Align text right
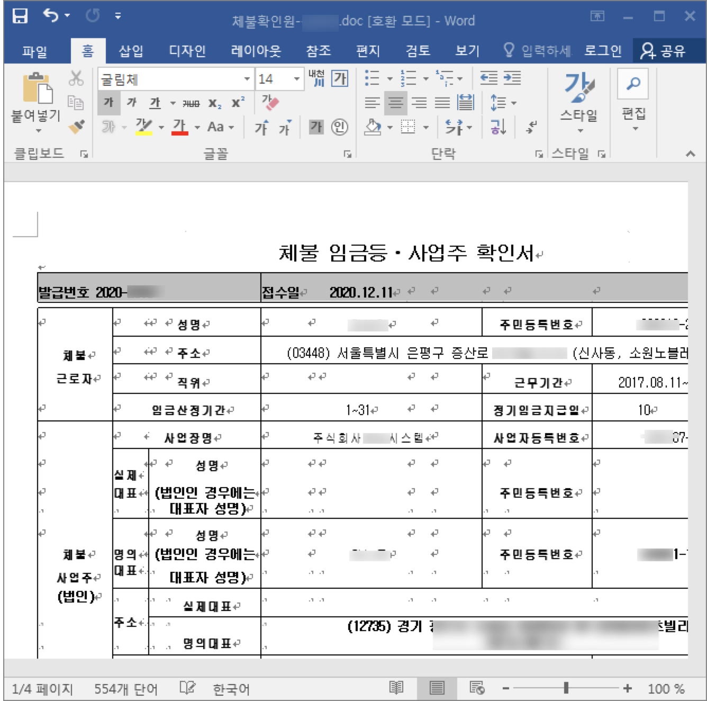 click(x=419, y=103)
